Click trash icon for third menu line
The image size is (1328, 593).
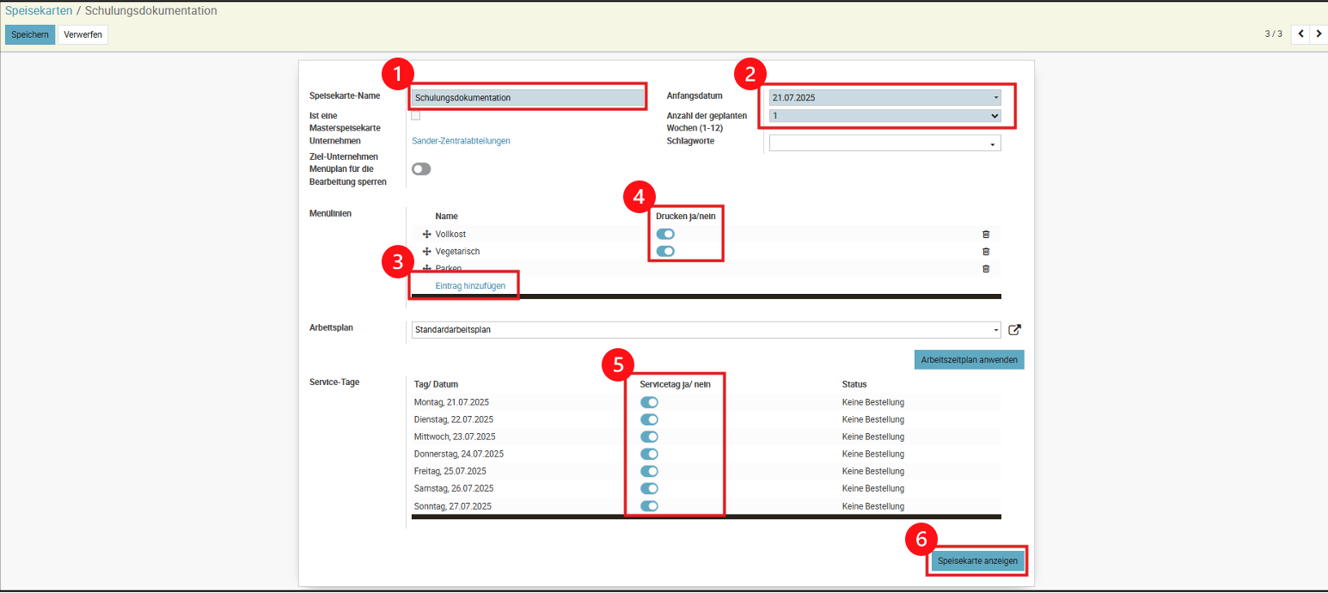click(986, 268)
